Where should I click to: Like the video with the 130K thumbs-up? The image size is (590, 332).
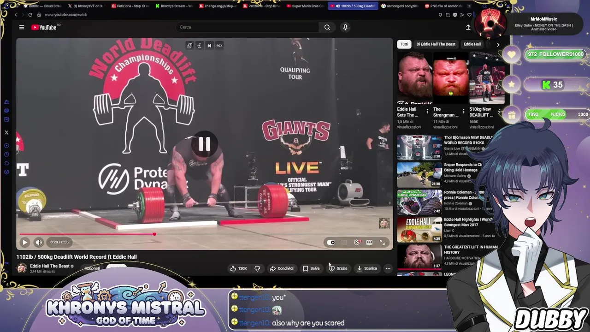point(239,268)
